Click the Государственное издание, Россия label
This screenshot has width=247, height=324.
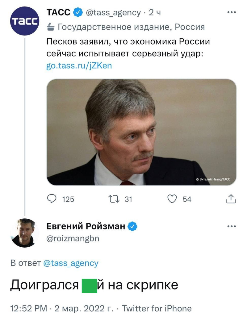131,27
